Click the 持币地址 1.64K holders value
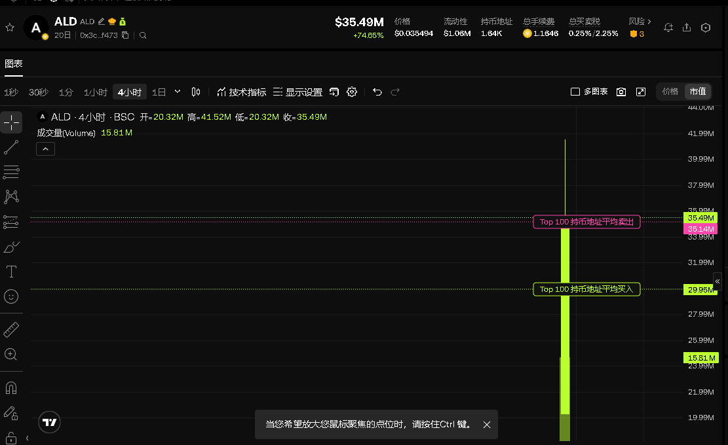The height and width of the screenshot is (445, 728). click(491, 33)
